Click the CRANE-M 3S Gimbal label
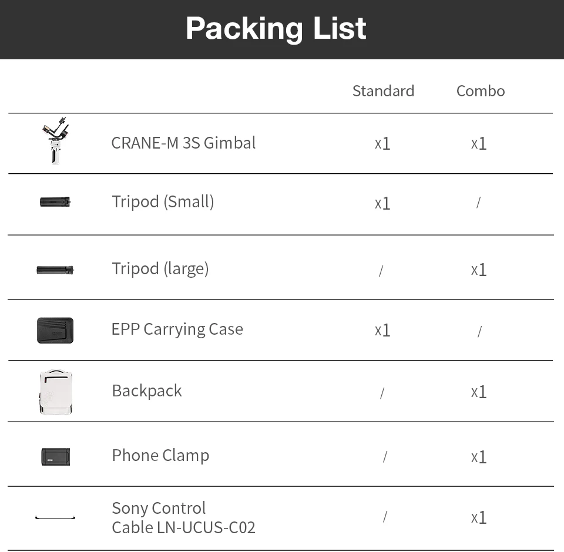Screen dimensions: 564x552 [183, 143]
